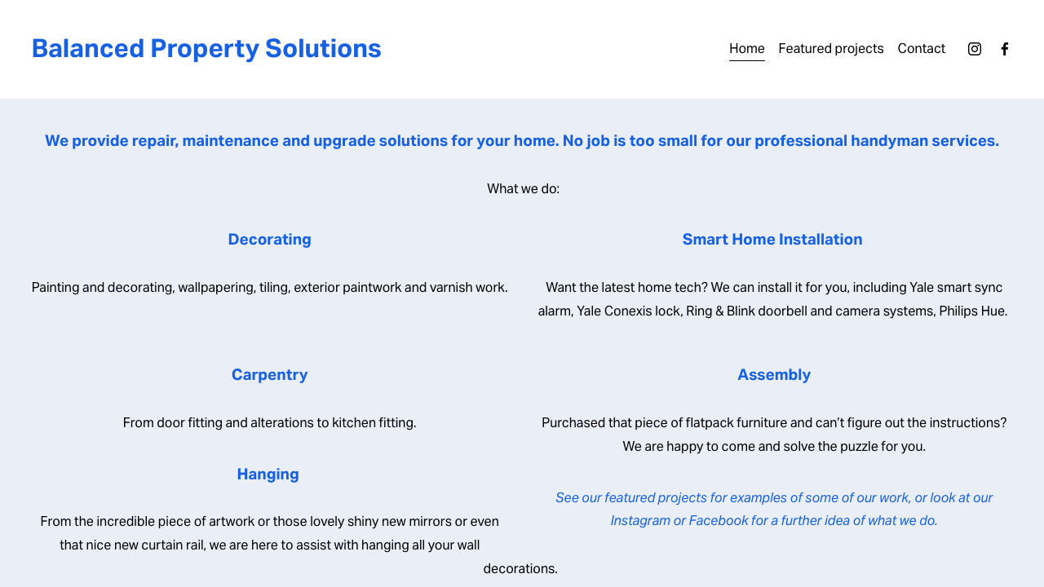Click the Assembly heading

tap(774, 374)
